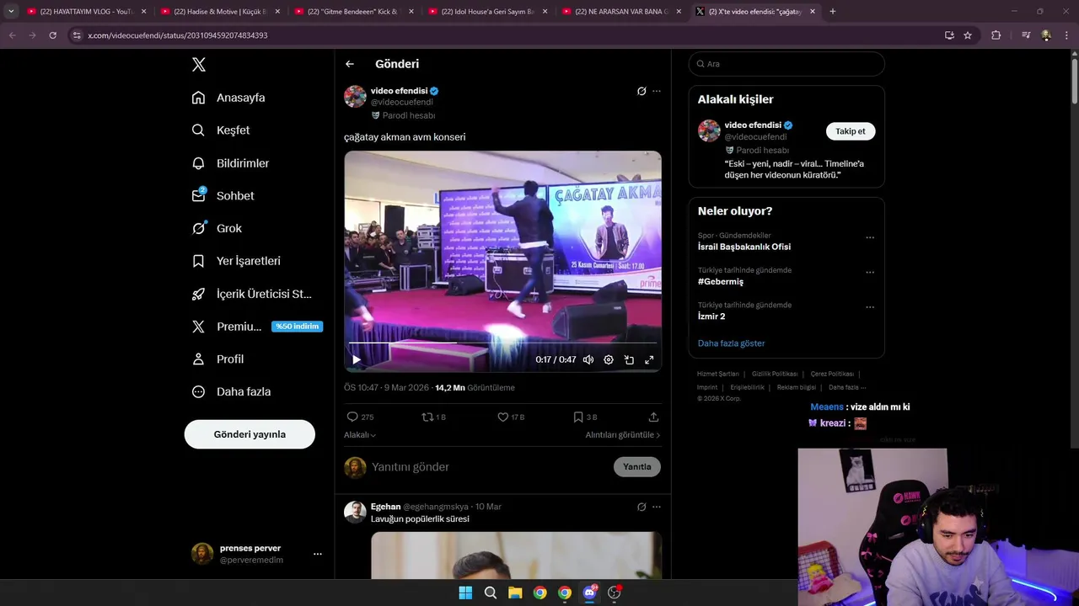This screenshot has width=1079, height=606.
Task: Open more options on Egehan's reply
Action: (x=657, y=507)
